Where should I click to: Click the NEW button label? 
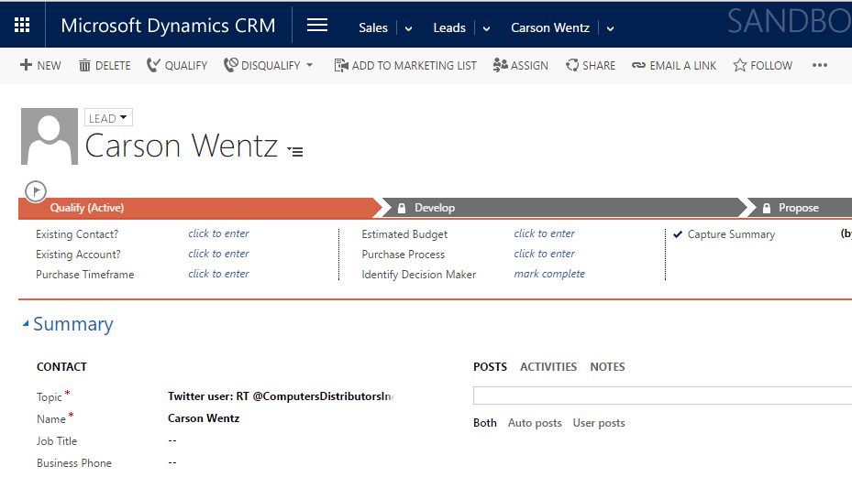click(49, 66)
